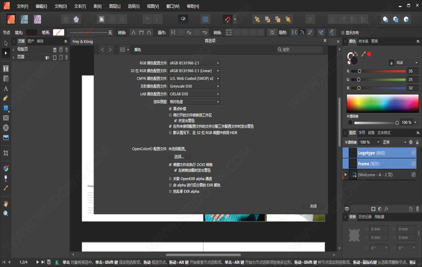Click the 关闭 button in preferences
This screenshot has height=267, width=422.
(x=313, y=206)
